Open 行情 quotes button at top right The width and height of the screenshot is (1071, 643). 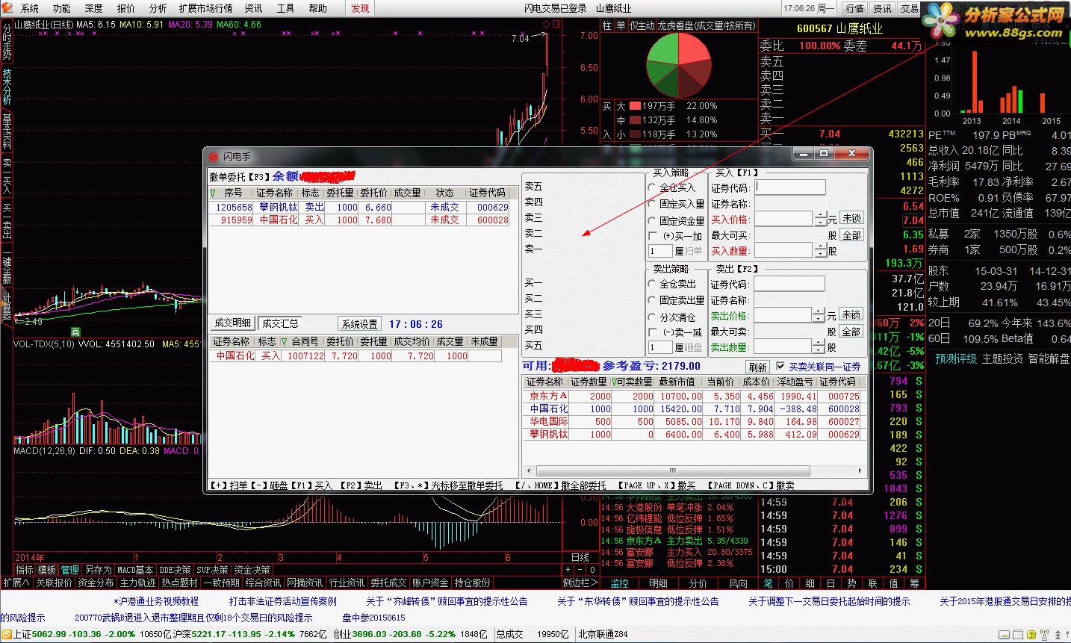855,8
